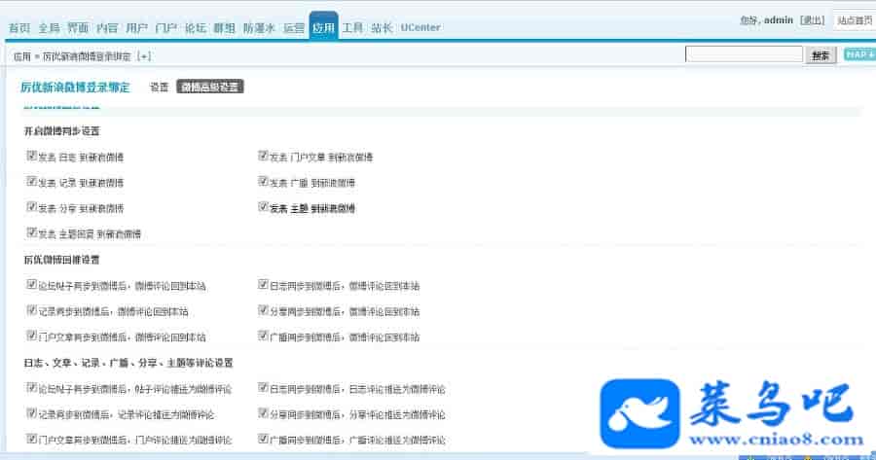
Task: Toggle 论坛帖子同步到微博后，微博评论回到本站 checkbox
Action: point(32,285)
